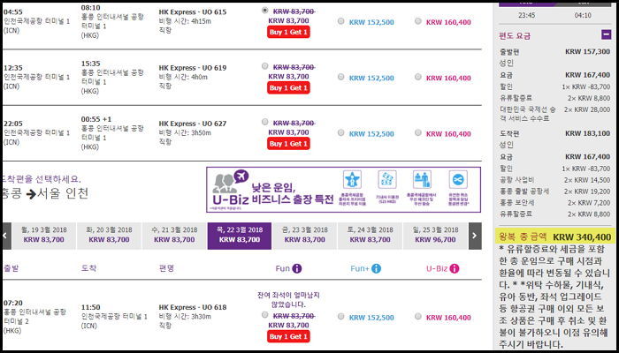This screenshot has width=619, height=353.
Task: Collapse the one-way fare summary section
Action: click(x=605, y=34)
